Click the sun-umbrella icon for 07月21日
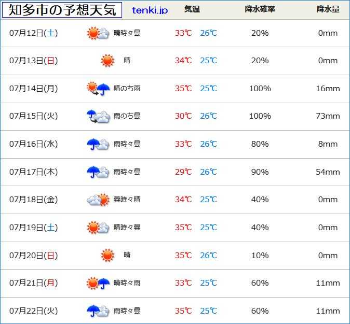Viewport: 350px width, 324px height. tap(98, 283)
